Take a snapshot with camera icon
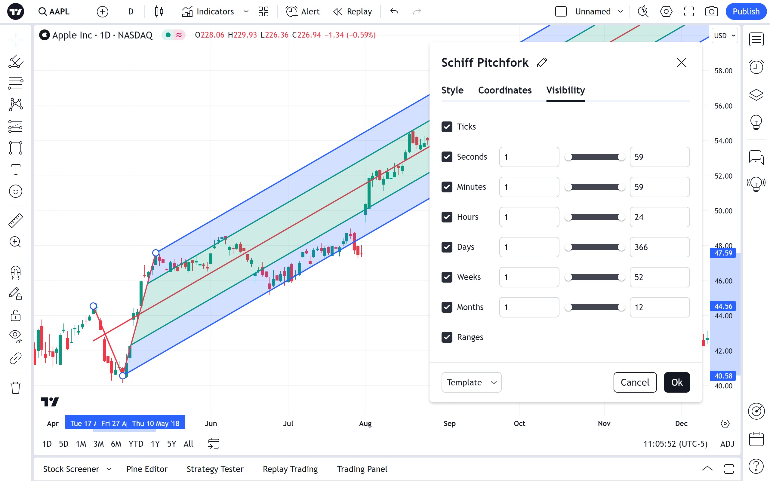This screenshot has width=770, height=481. tap(711, 12)
